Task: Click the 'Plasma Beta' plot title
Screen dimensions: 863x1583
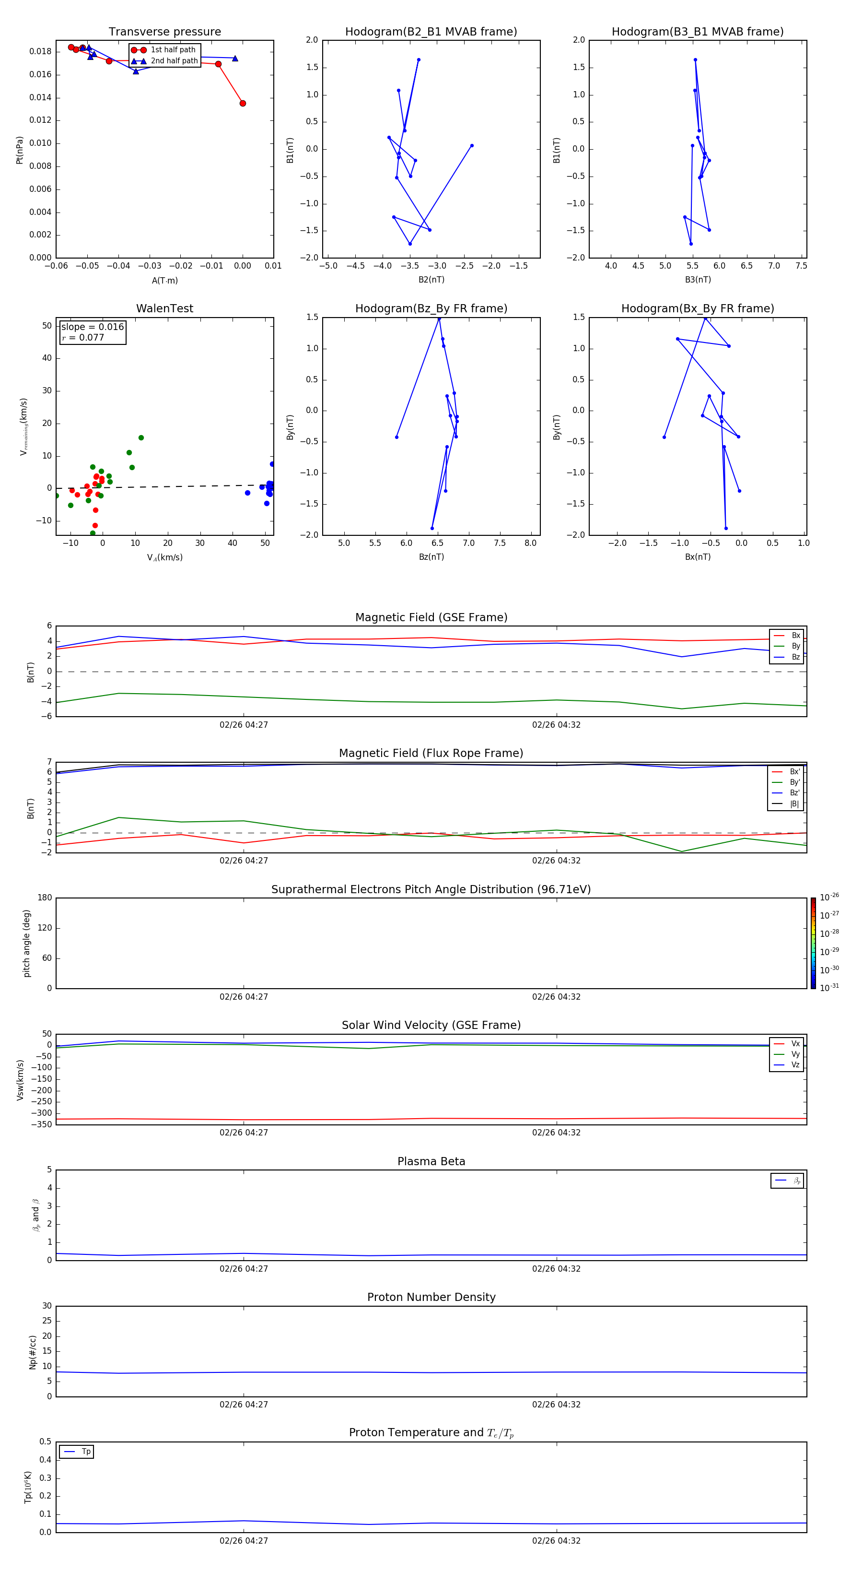Action: click(431, 1161)
